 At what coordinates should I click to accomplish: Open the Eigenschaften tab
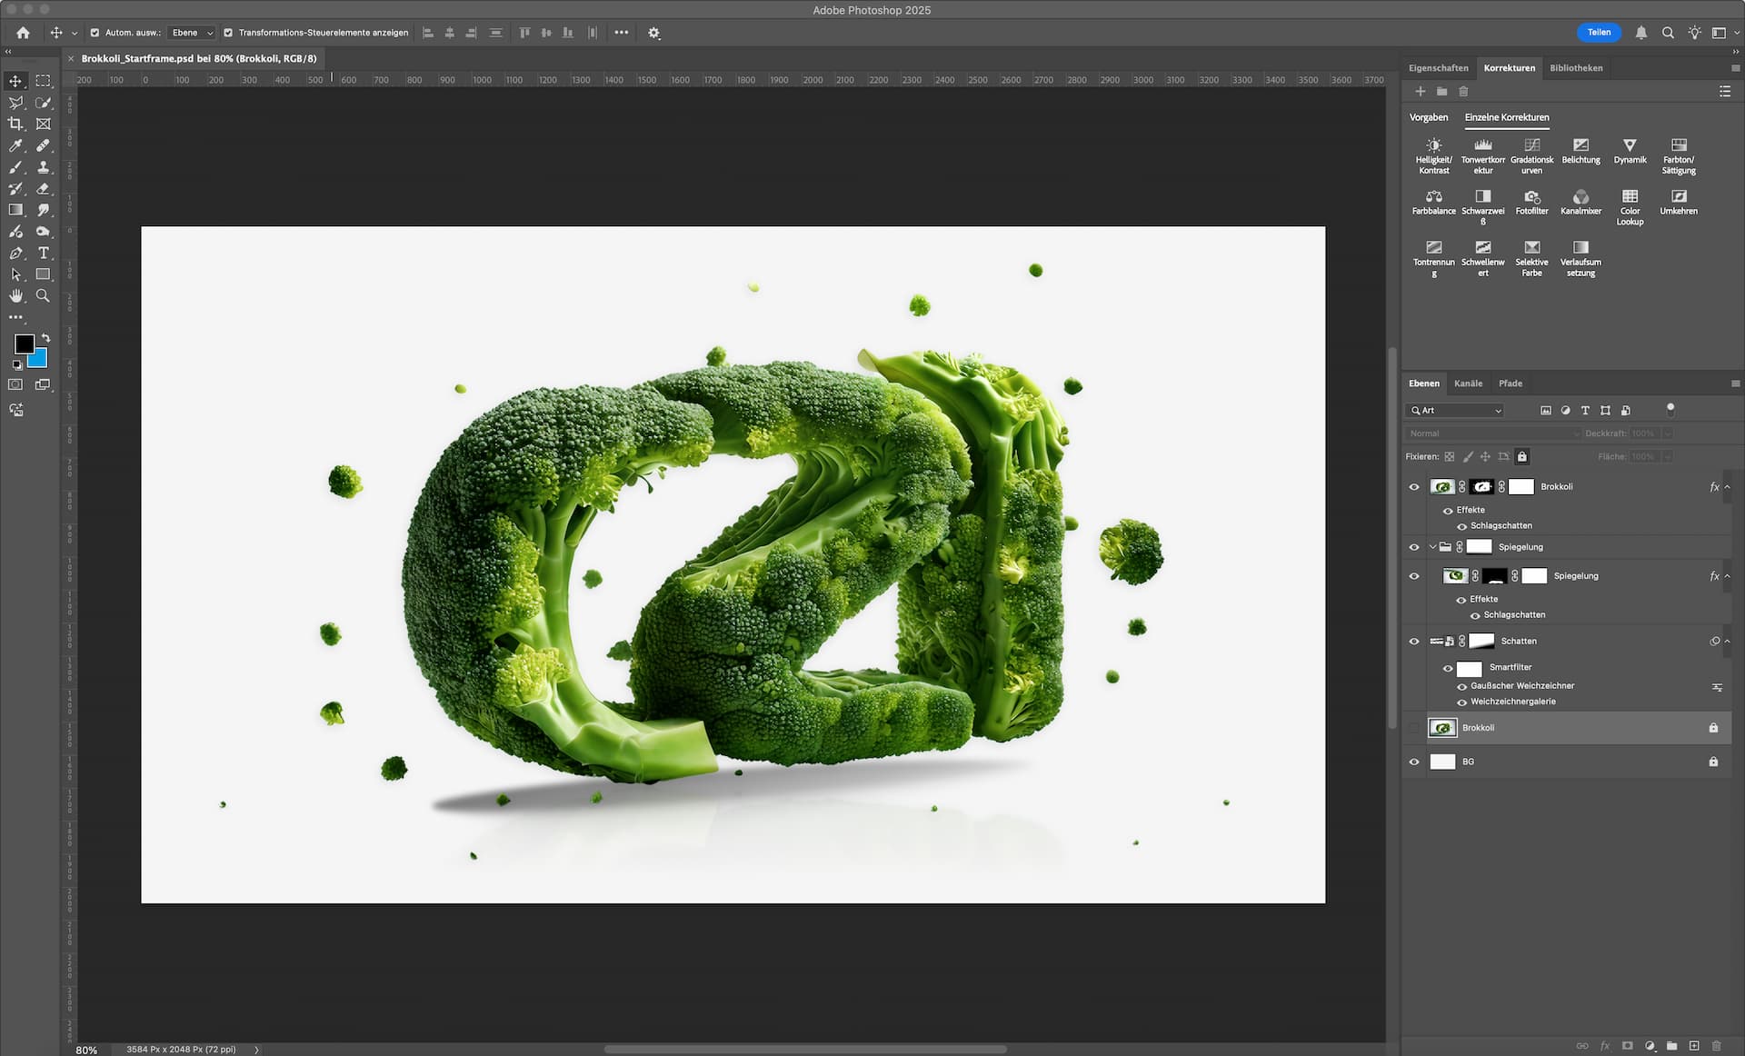pos(1438,68)
